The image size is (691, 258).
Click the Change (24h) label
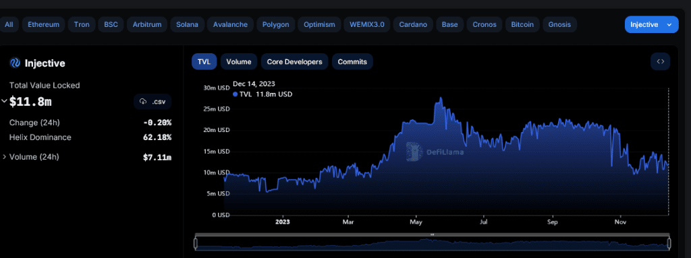tap(34, 123)
